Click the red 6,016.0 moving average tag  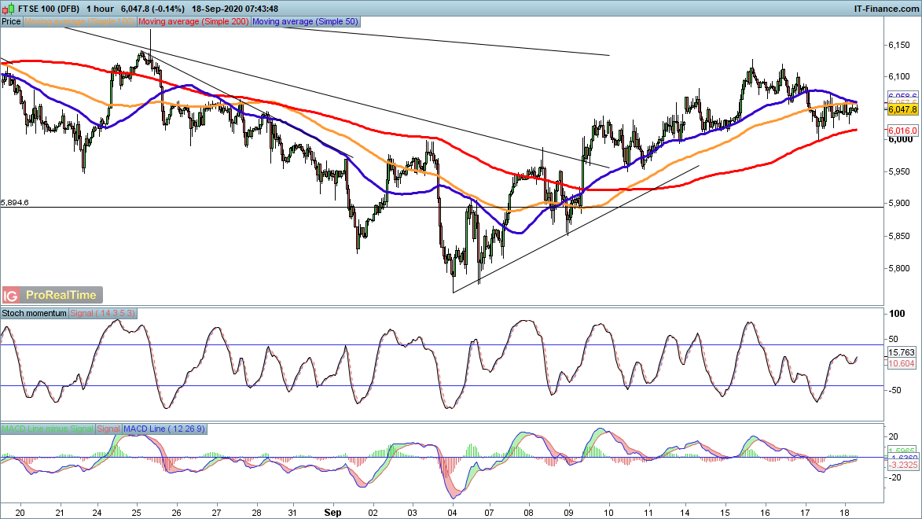pyautogui.click(x=902, y=131)
